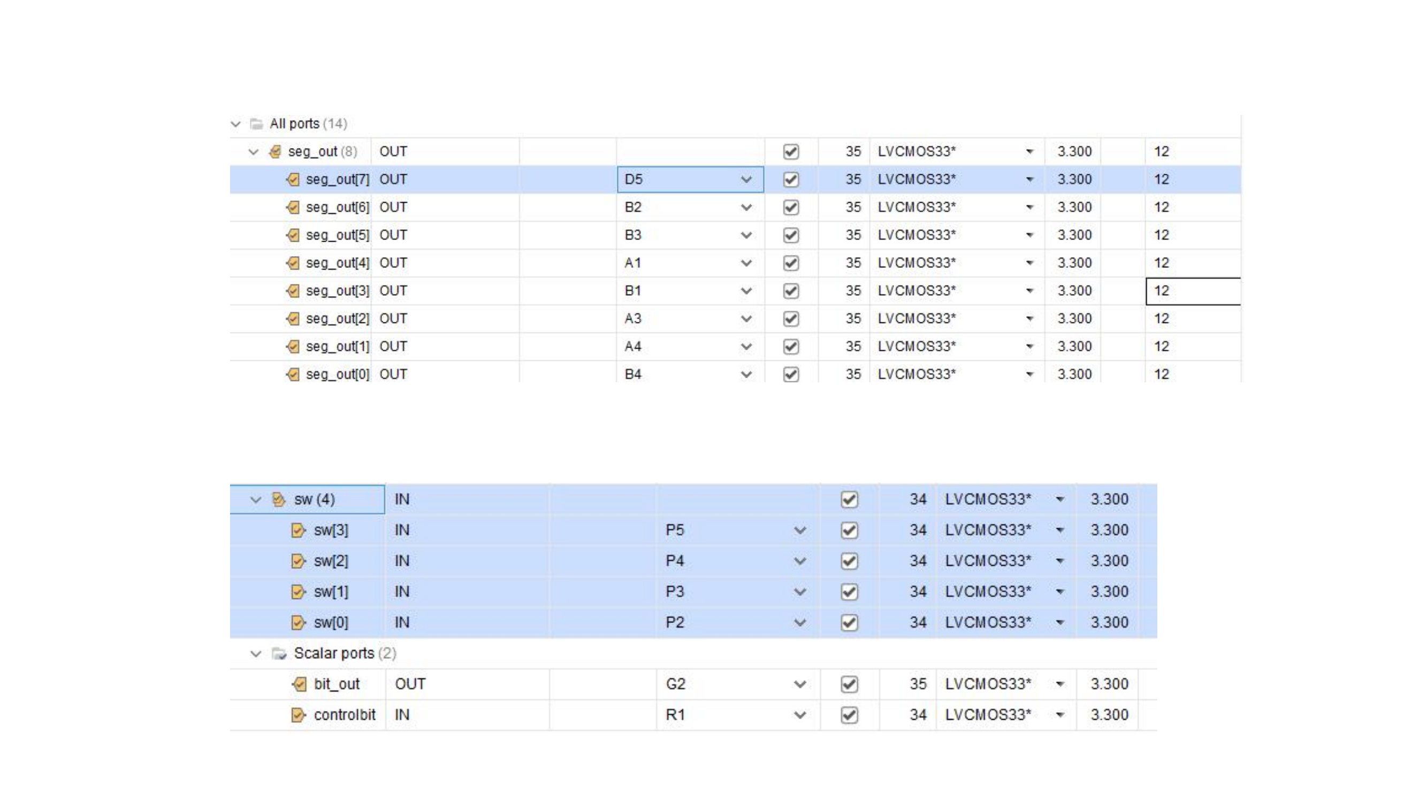Select the seg_out[2] port row
1427x802 pixels.
point(337,319)
